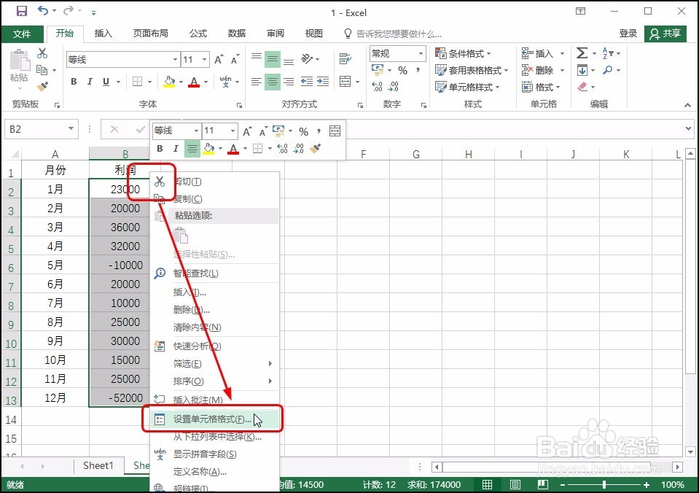The image size is (699, 493).
Task: Toggle Italic in mini toolbar
Action: point(176,149)
